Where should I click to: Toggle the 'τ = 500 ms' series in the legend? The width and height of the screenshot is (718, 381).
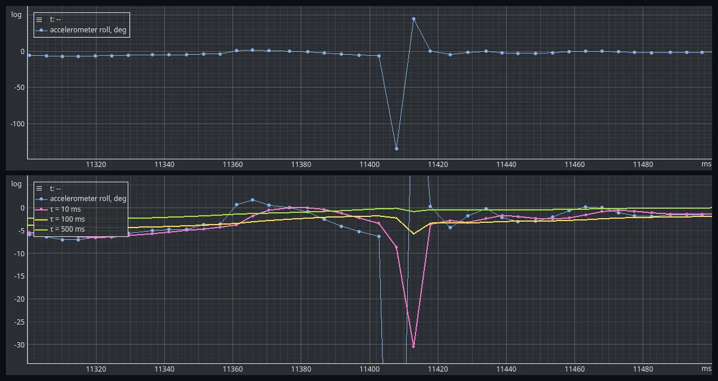[67, 229]
